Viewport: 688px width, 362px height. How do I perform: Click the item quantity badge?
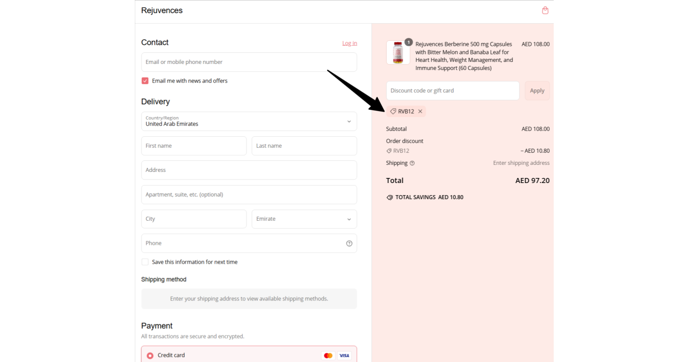pos(408,42)
